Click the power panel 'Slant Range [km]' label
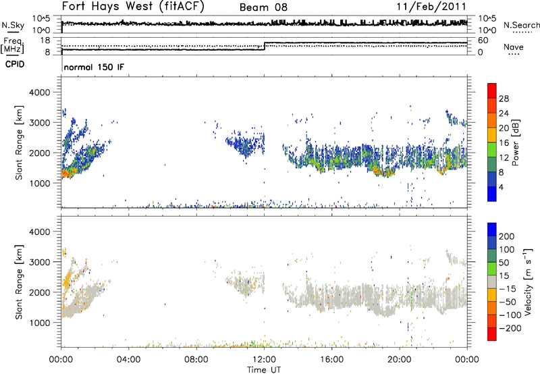Screen dimensions: 540x374 pyautogui.click(x=19, y=142)
